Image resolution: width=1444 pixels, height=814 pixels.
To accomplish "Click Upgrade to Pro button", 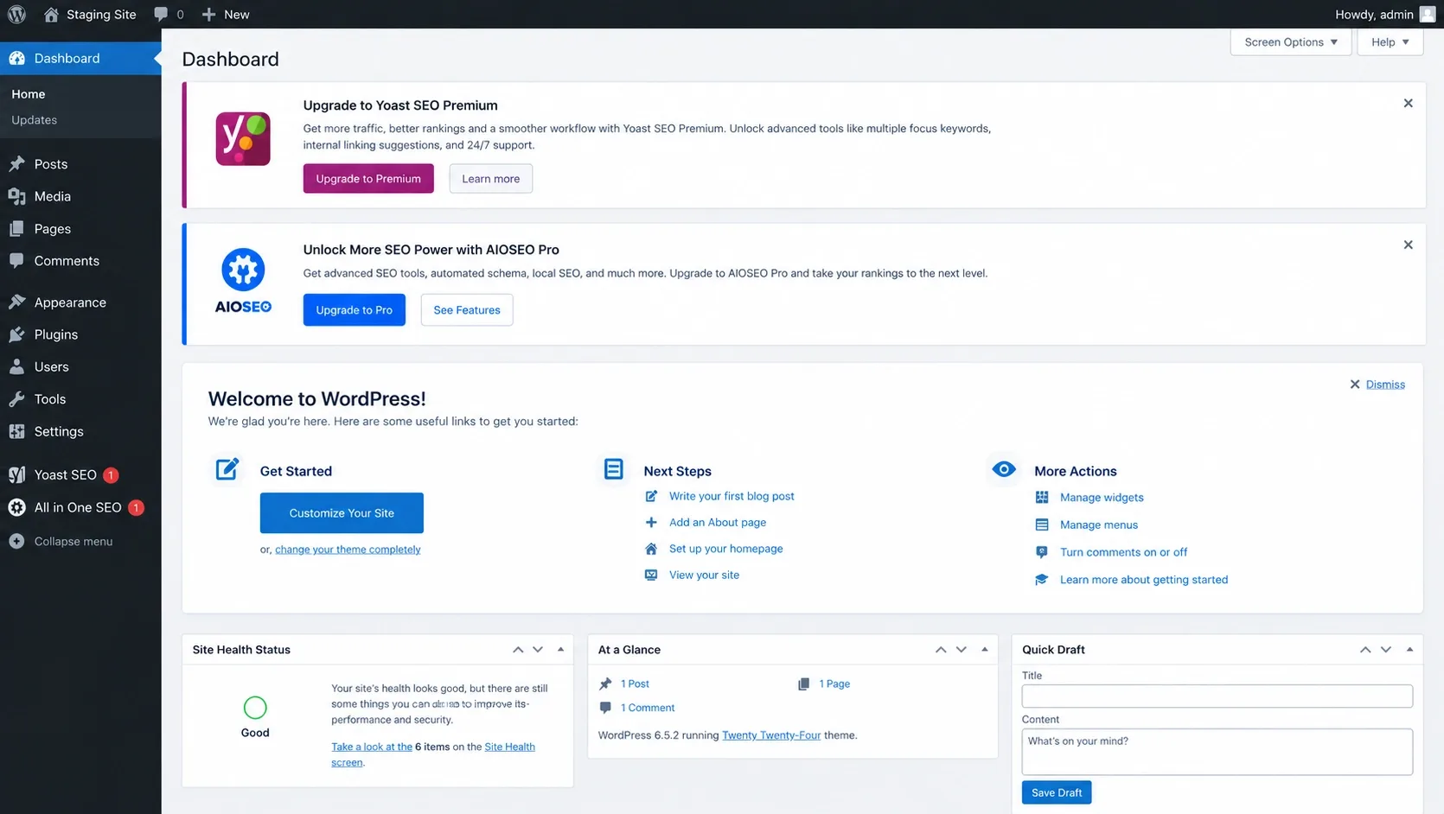I will coord(354,310).
